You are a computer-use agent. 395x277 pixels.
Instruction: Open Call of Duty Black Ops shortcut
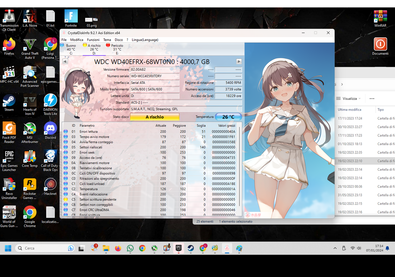tap(50, 161)
